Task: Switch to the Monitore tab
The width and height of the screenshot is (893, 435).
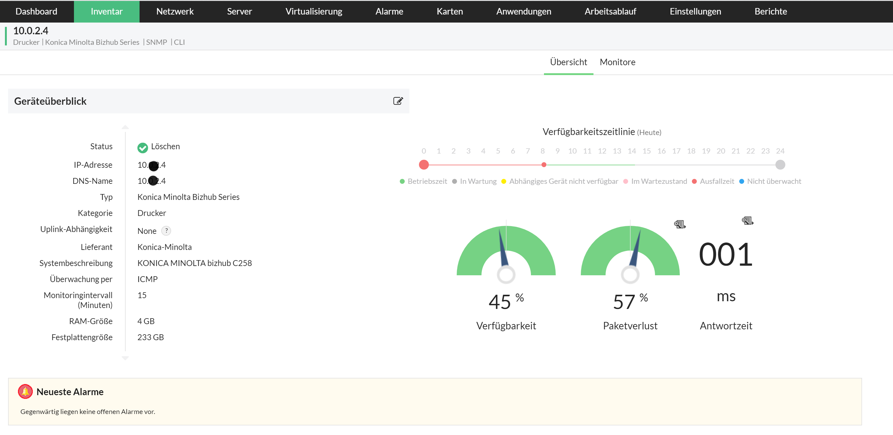Action: pyautogui.click(x=617, y=62)
